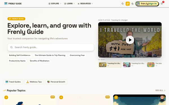This screenshot has width=169, height=105.
Task: Click the map icon on Travel Guides
Action: pyautogui.click(x=7, y=82)
